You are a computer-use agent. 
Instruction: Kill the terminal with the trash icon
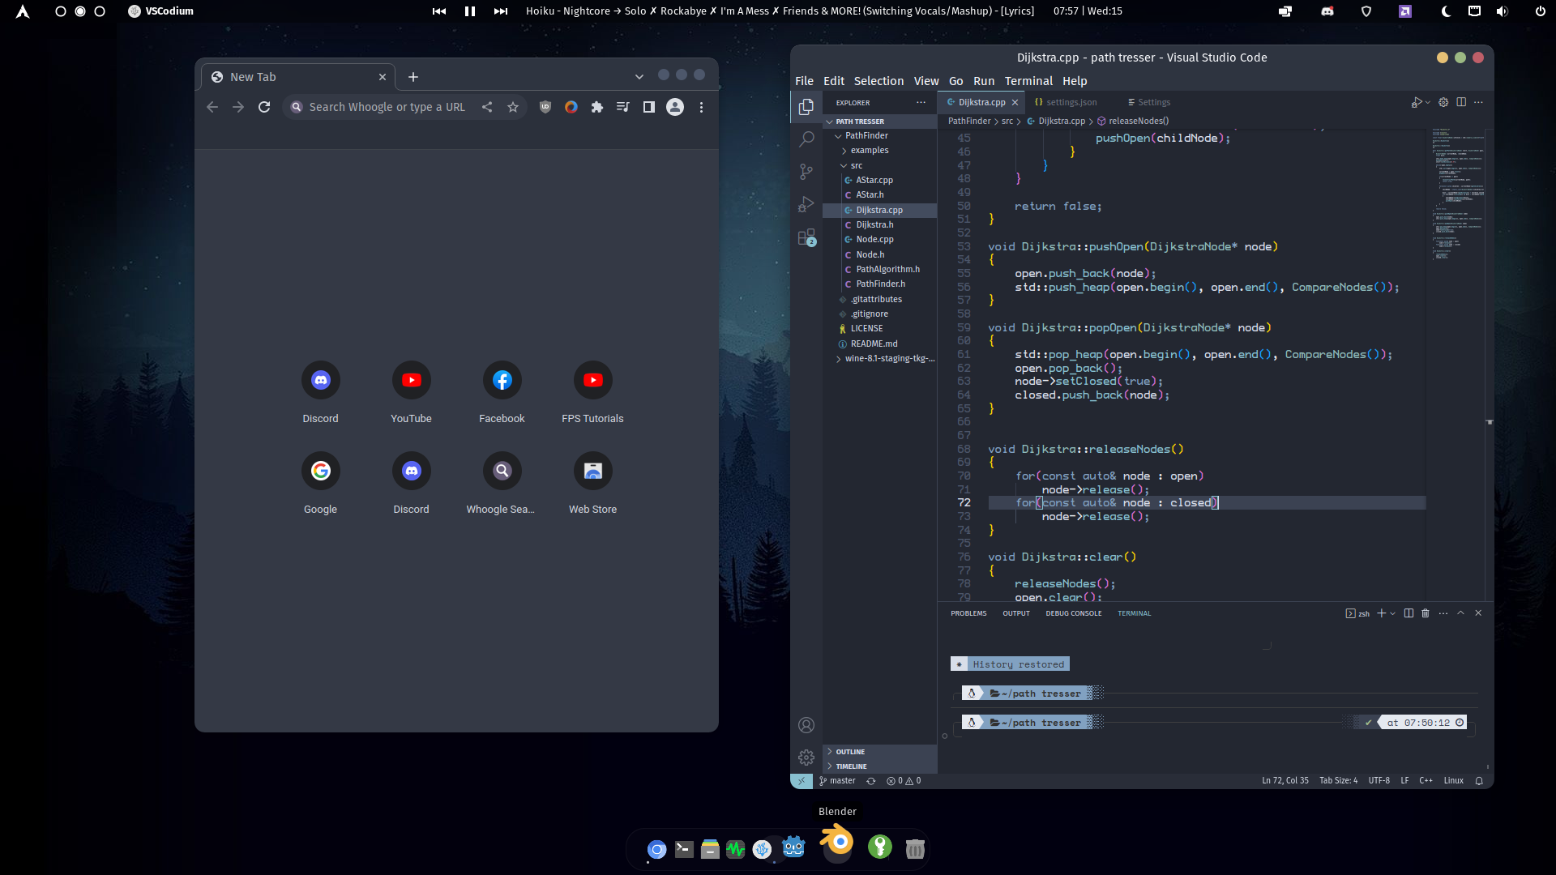click(x=1425, y=613)
